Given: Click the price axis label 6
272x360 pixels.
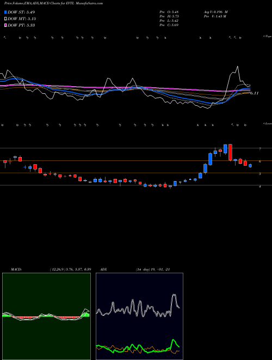Looking at the screenshot, I should tap(260, 161).
